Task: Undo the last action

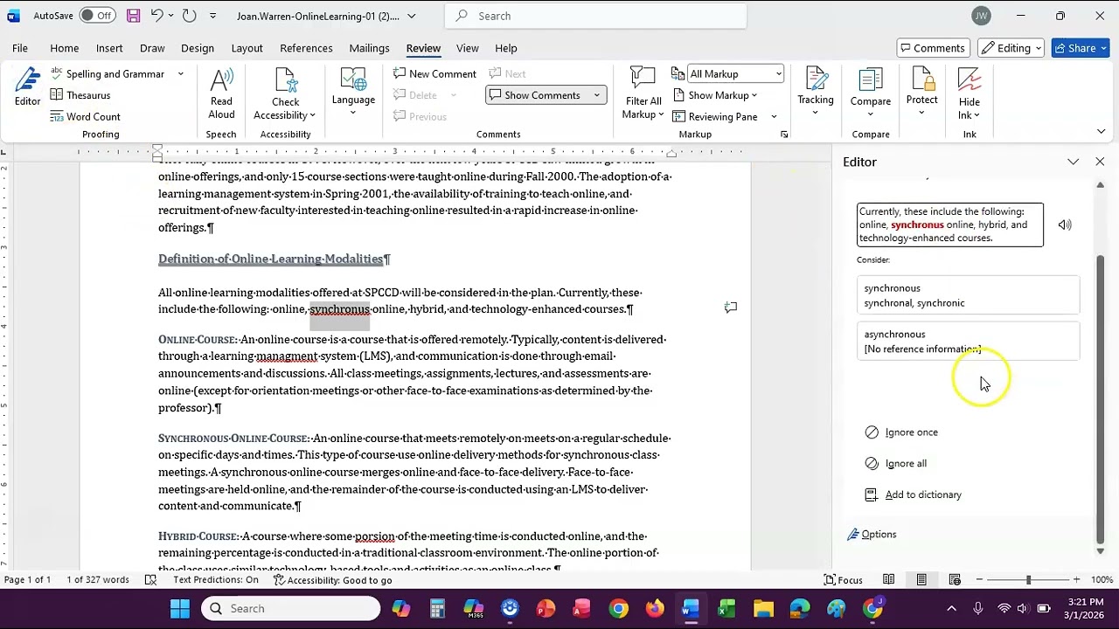Action: 156,16
